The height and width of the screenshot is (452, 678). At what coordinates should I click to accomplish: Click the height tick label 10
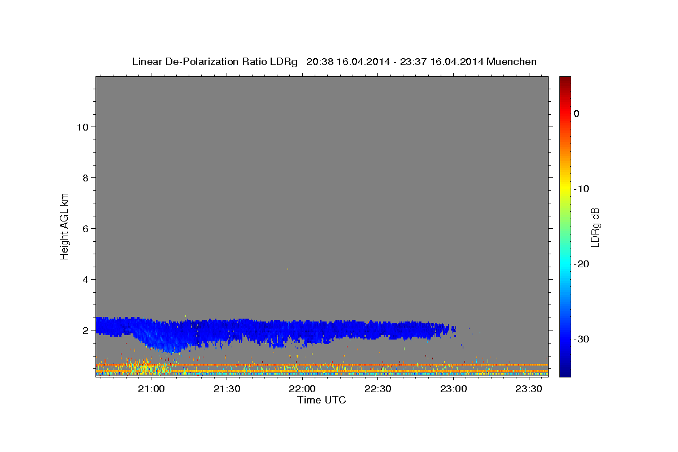pyautogui.click(x=82, y=127)
